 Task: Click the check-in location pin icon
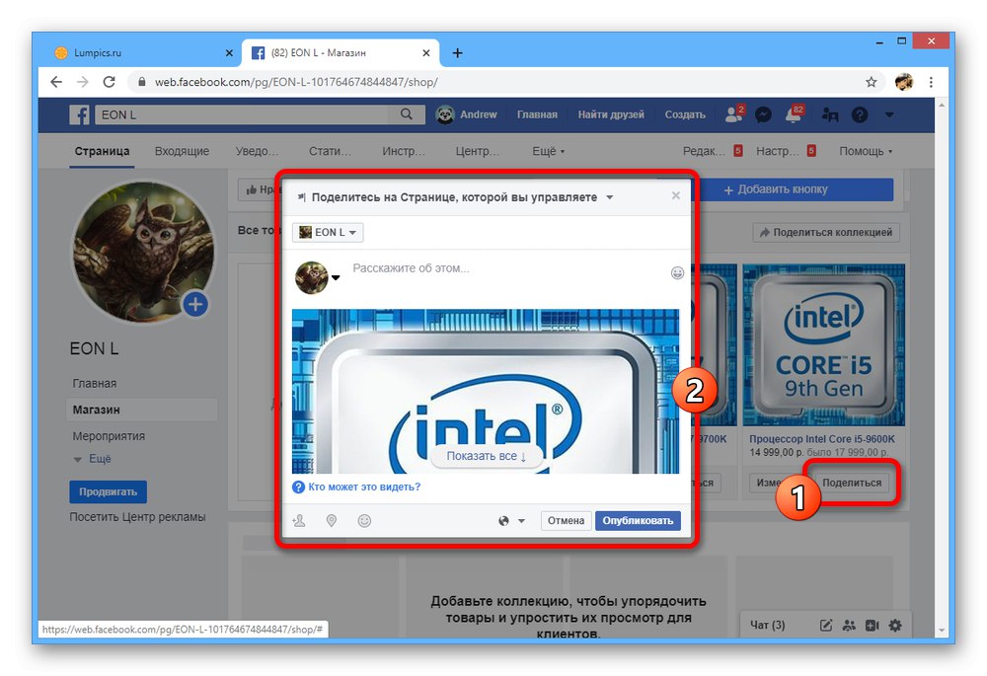point(331,520)
